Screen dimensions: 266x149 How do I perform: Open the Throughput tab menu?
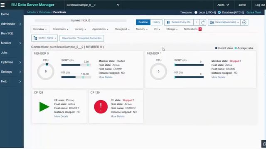point(122,29)
